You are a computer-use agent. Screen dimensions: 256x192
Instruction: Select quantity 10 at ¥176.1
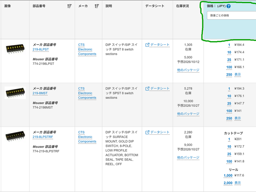click(229, 96)
